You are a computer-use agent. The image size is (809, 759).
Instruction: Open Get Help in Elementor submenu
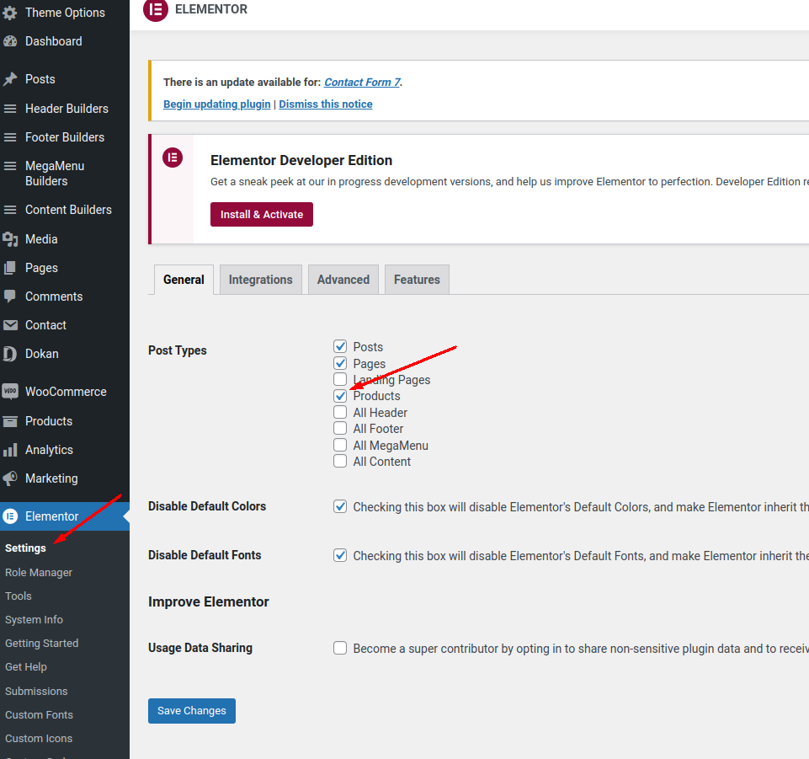[26, 667]
